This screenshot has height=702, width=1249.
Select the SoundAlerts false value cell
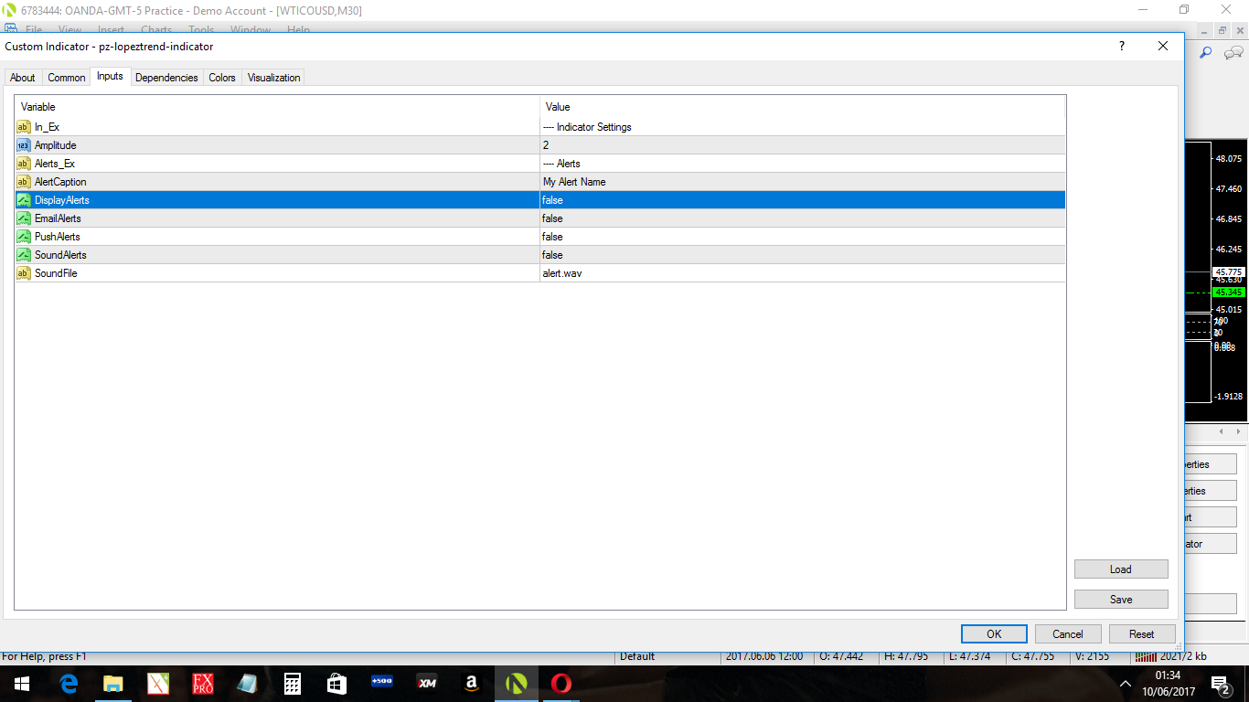(x=803, y=255)
